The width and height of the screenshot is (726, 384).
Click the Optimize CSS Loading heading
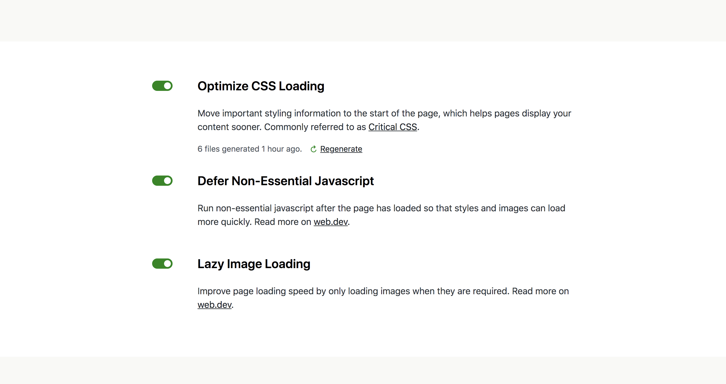pos(261,86)
